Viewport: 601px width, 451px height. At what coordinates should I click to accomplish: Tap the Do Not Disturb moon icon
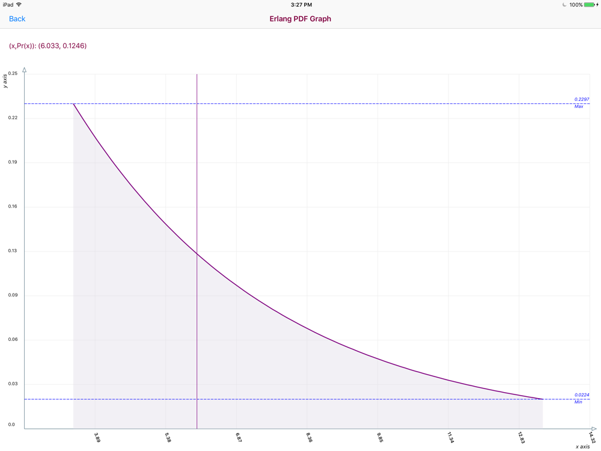(564, 5)
